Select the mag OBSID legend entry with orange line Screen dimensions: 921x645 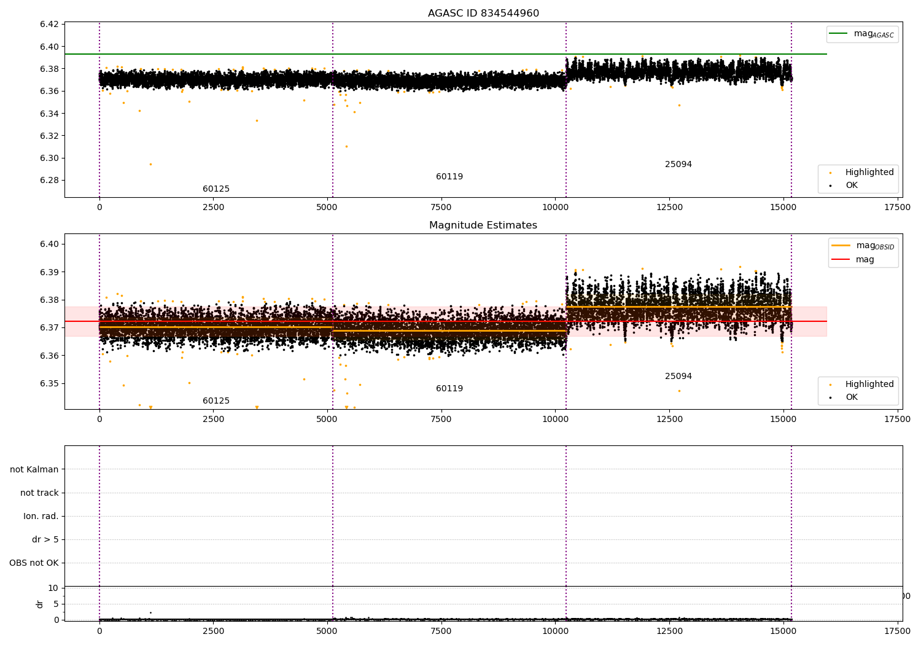point(863,246)
